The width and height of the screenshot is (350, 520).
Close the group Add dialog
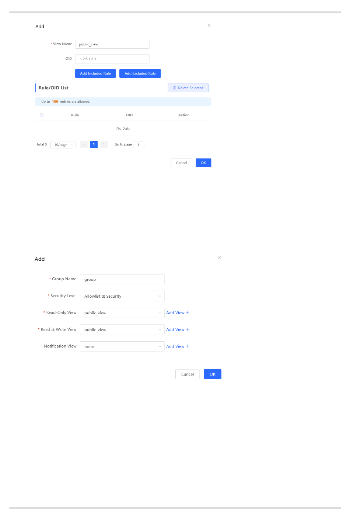[219, 258]
